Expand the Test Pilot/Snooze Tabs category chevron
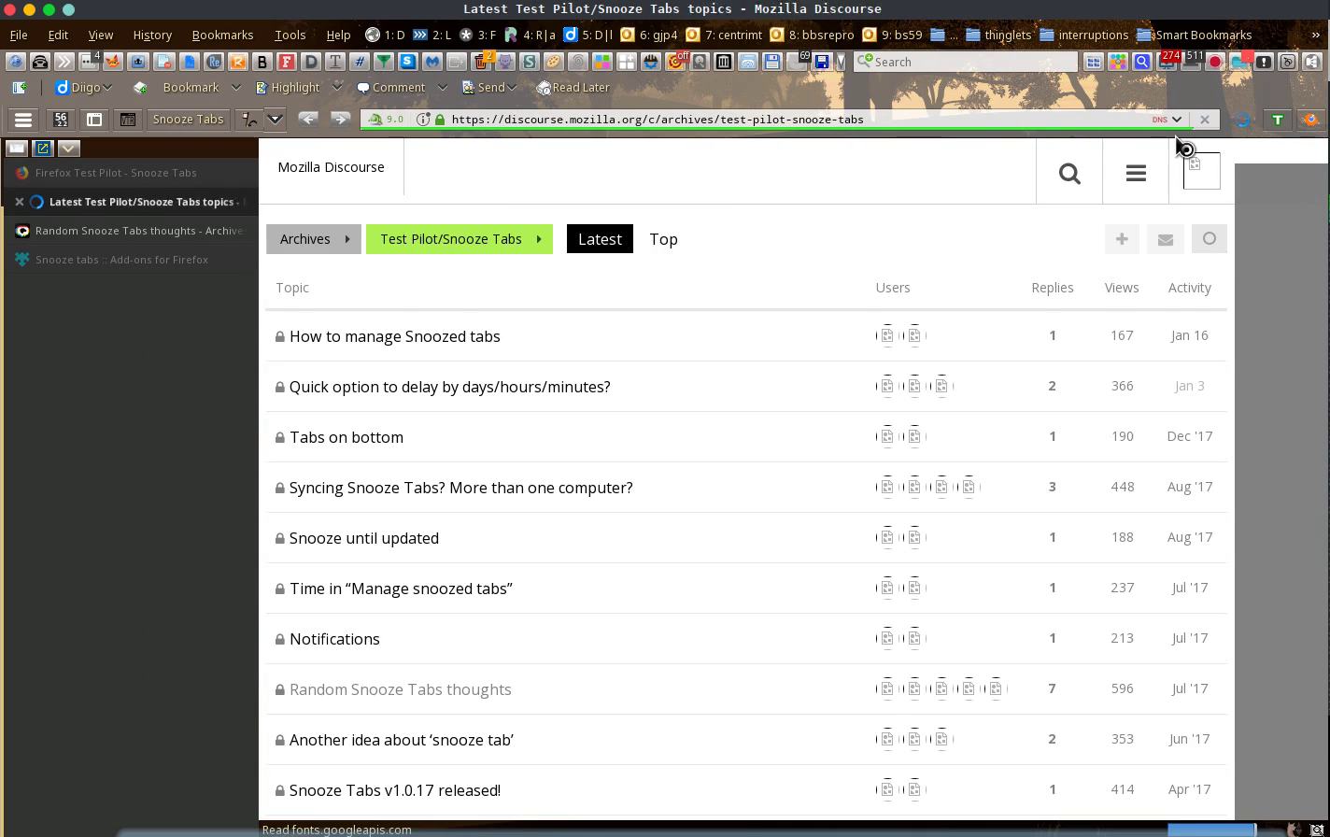1330x837 pixels. point(539,239)
